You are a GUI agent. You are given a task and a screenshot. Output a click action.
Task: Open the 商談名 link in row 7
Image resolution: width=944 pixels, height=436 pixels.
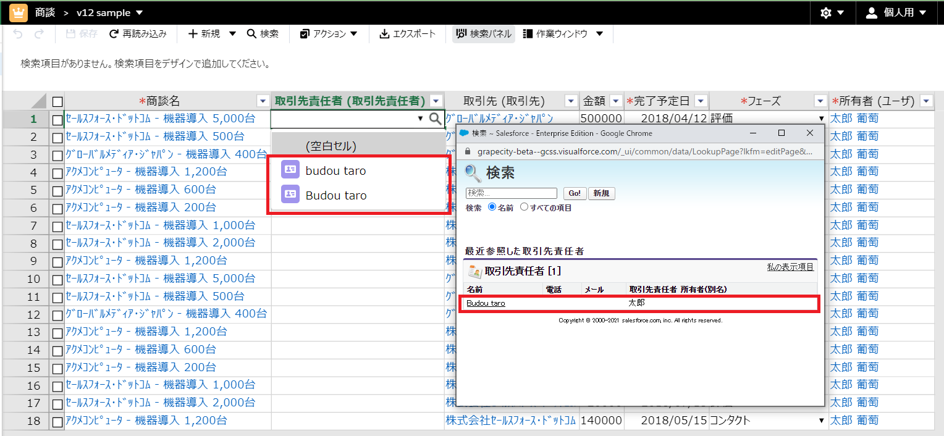pos(160,225)
